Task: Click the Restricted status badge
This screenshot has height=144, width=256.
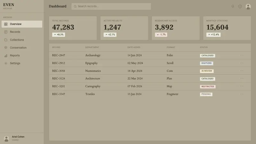Action: 208,86
